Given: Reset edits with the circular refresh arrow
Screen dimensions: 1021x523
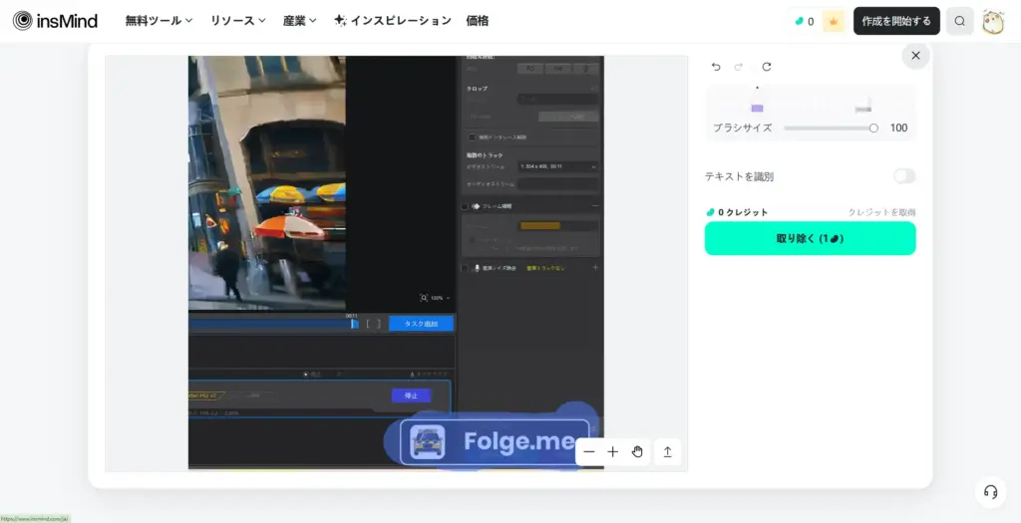Looking at the screenshot, I should click(767, 67).
